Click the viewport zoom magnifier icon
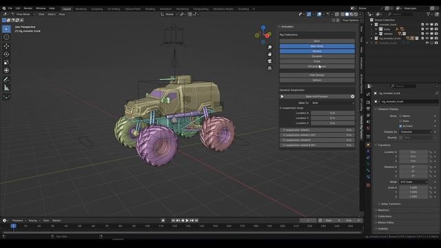 coord(269,48)
